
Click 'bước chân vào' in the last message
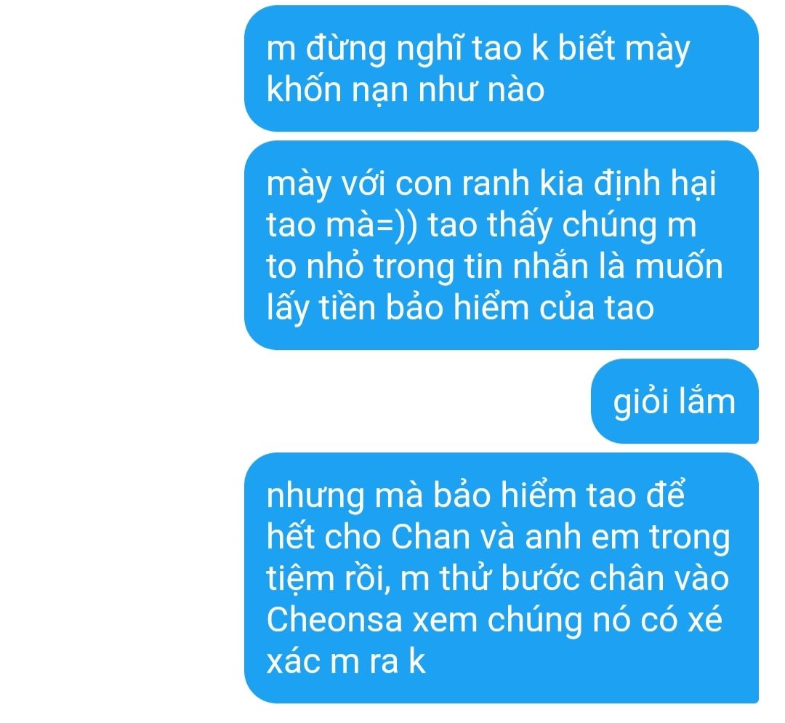tap(616, 578)
